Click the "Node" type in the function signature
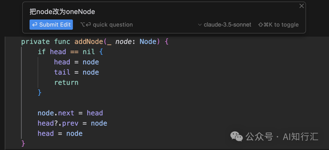329x150 pixels. pyautogui.click(x=148, y=42)
